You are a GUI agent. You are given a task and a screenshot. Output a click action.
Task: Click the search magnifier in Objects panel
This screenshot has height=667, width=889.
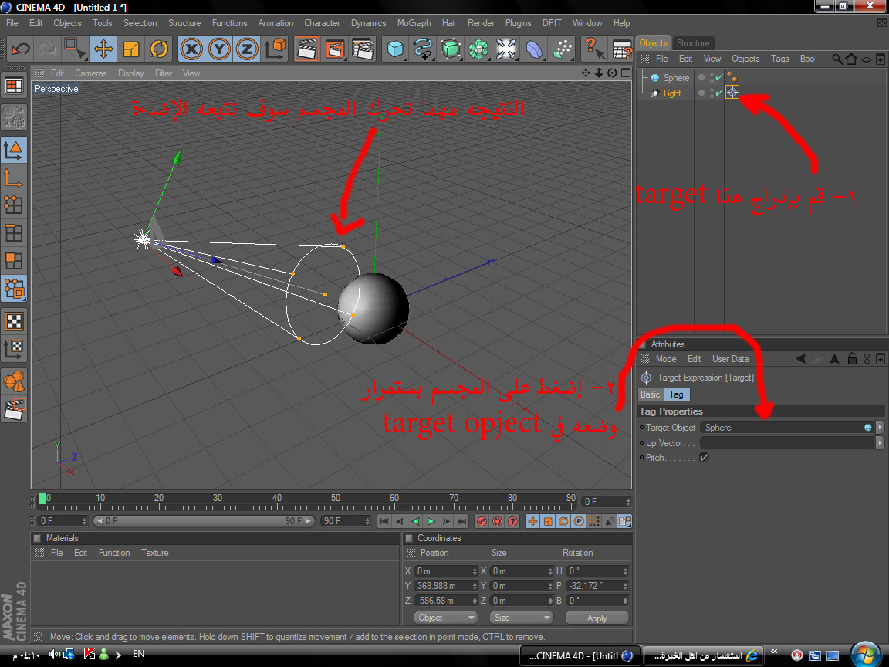pyautogui.click(x=837, y=59)
